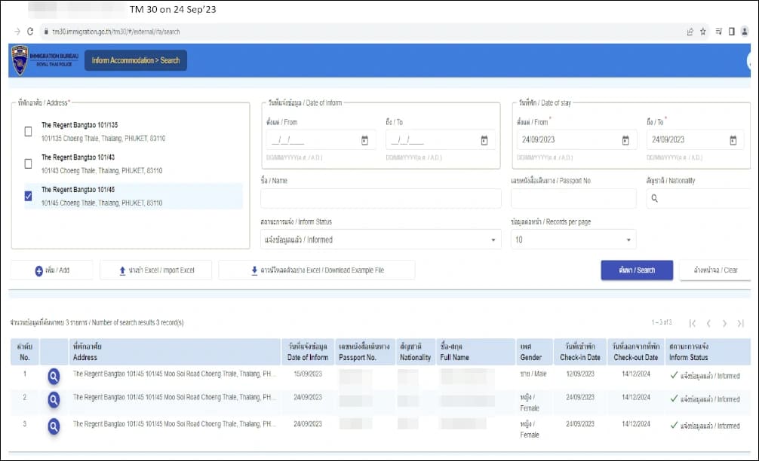The width and height of the screenshot is (759, 461).
Task: Click the Nationality input field
Action: (699, 198)
